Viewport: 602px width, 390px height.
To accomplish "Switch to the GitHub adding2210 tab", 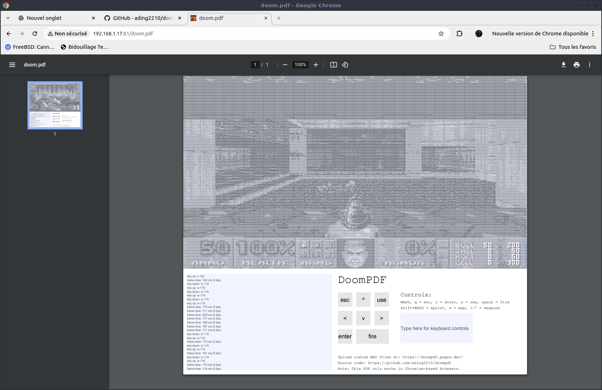I will pyautogui.click(x=142, y=18).
